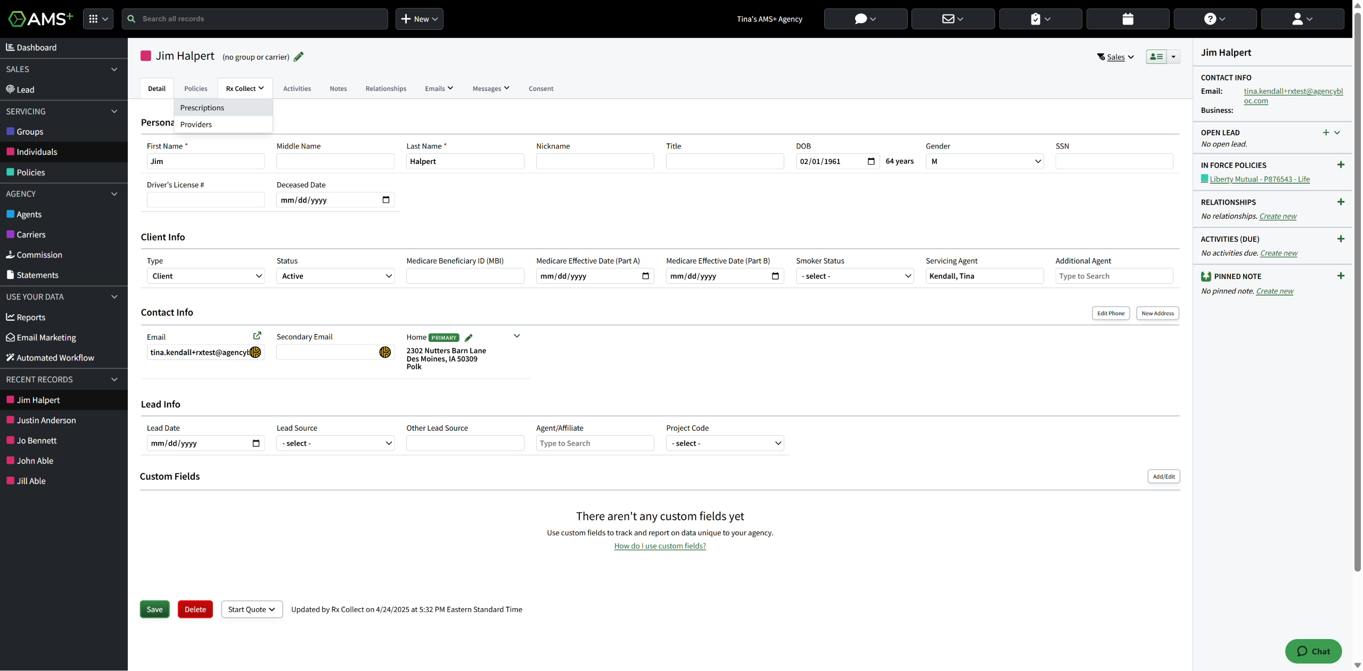Open the mail envelope icon menu
Image resolution: width=1363 pixels, height=671 pixels.
pyautogui.click(x=953, y=19)
